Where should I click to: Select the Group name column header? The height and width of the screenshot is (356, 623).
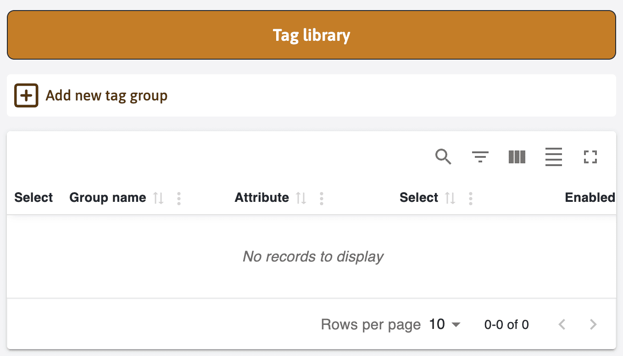pyautogui.click(x=107, y=197)
